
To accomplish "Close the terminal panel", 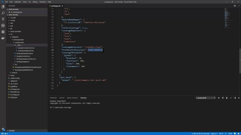I will [239, 98].
